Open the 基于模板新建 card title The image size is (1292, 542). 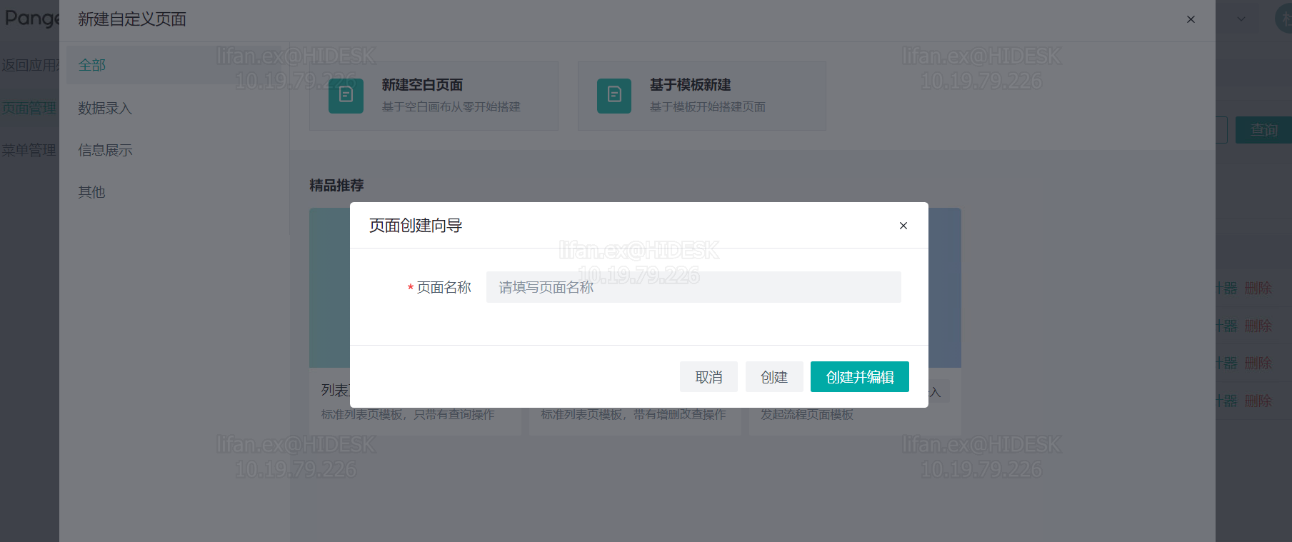(690, 85)
